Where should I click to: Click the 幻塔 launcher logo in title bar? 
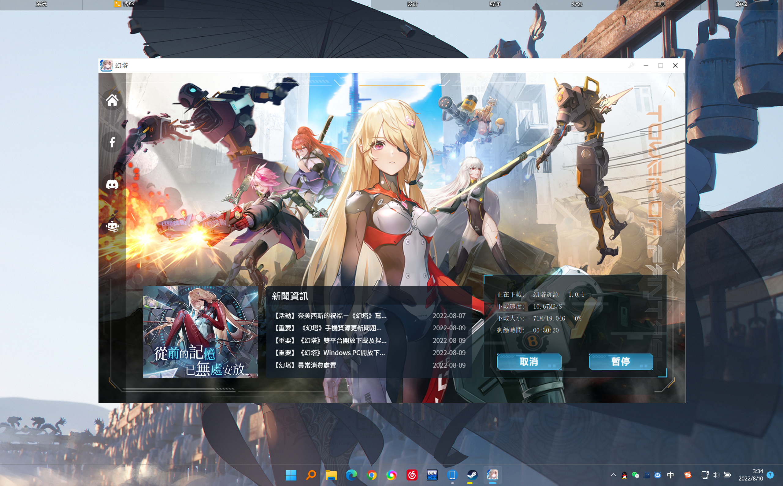[106, 65]
